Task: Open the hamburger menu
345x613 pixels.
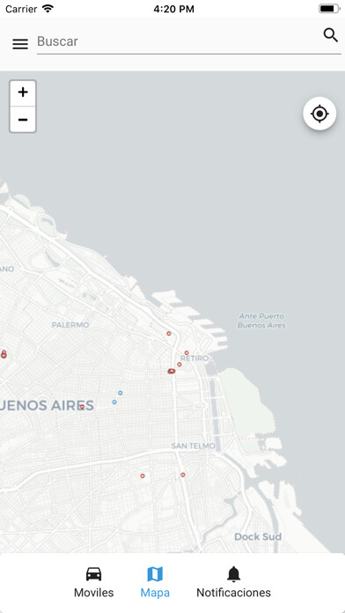Action: (x=20, y=44)
